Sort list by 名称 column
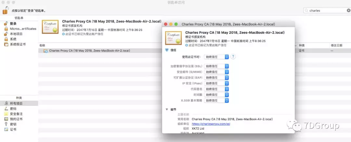351x142 pixels. [x=42, y=45]
